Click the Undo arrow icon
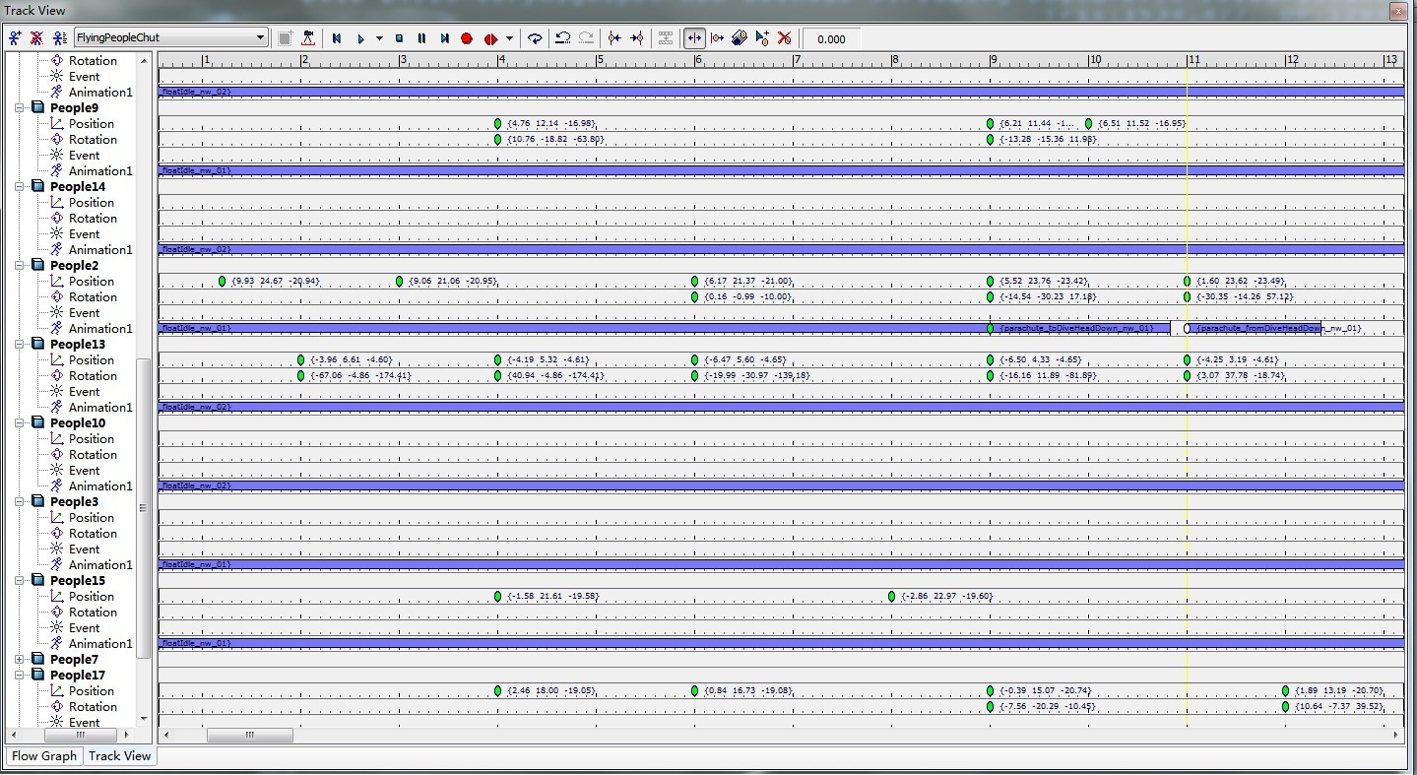Image resolution: width=1417 pixels, height=775 pixels. (562, 38)
